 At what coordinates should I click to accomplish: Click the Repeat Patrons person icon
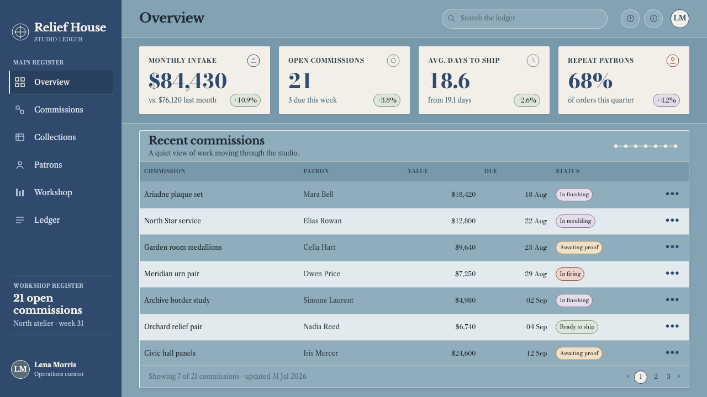673,61
